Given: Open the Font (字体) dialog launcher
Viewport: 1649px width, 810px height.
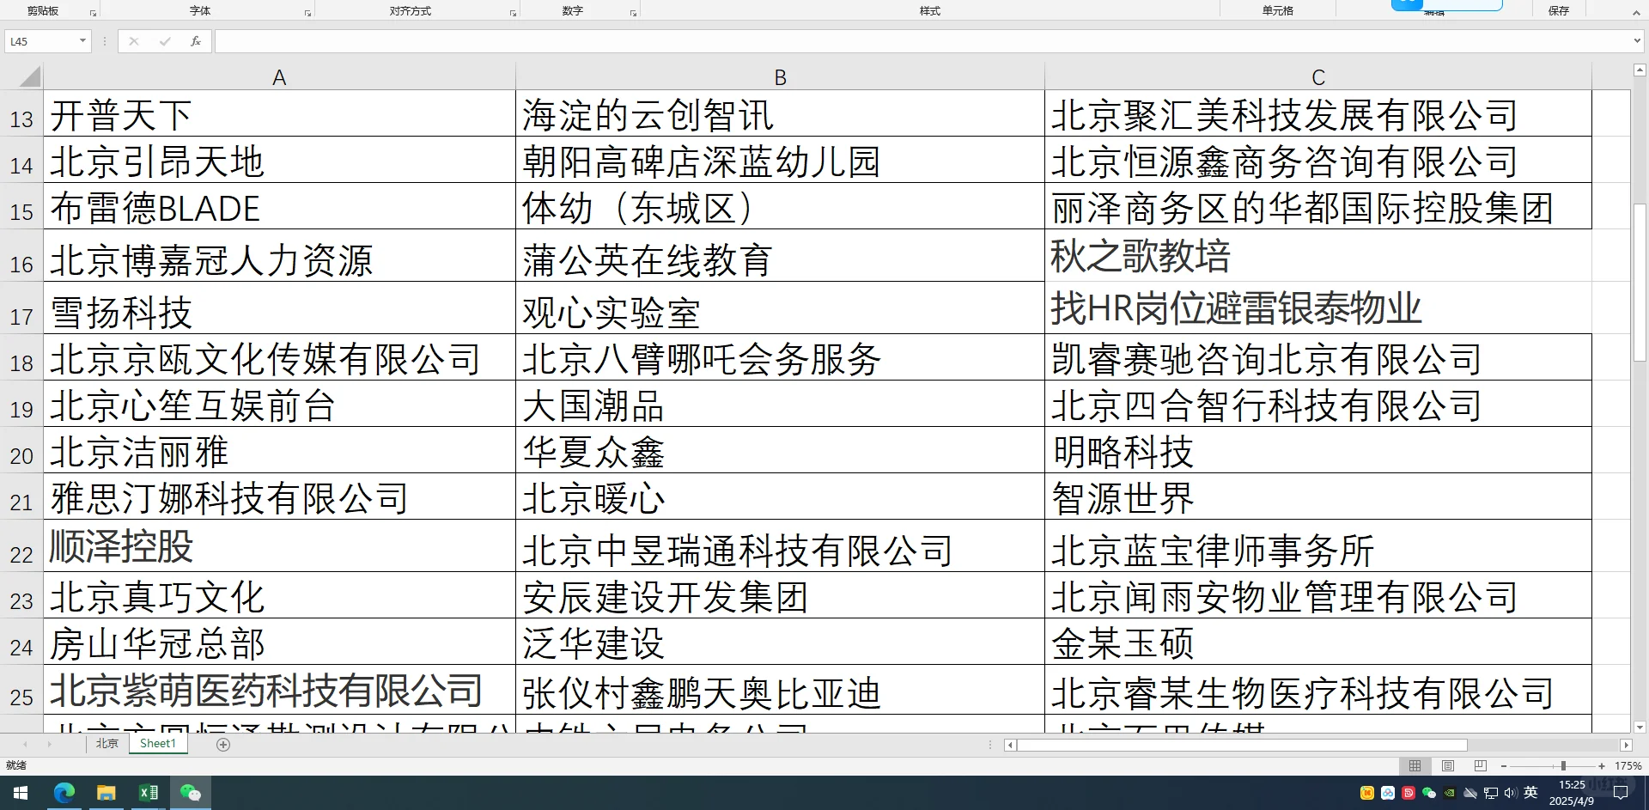Looking at the screenshot, I should (x=307, y=14).
